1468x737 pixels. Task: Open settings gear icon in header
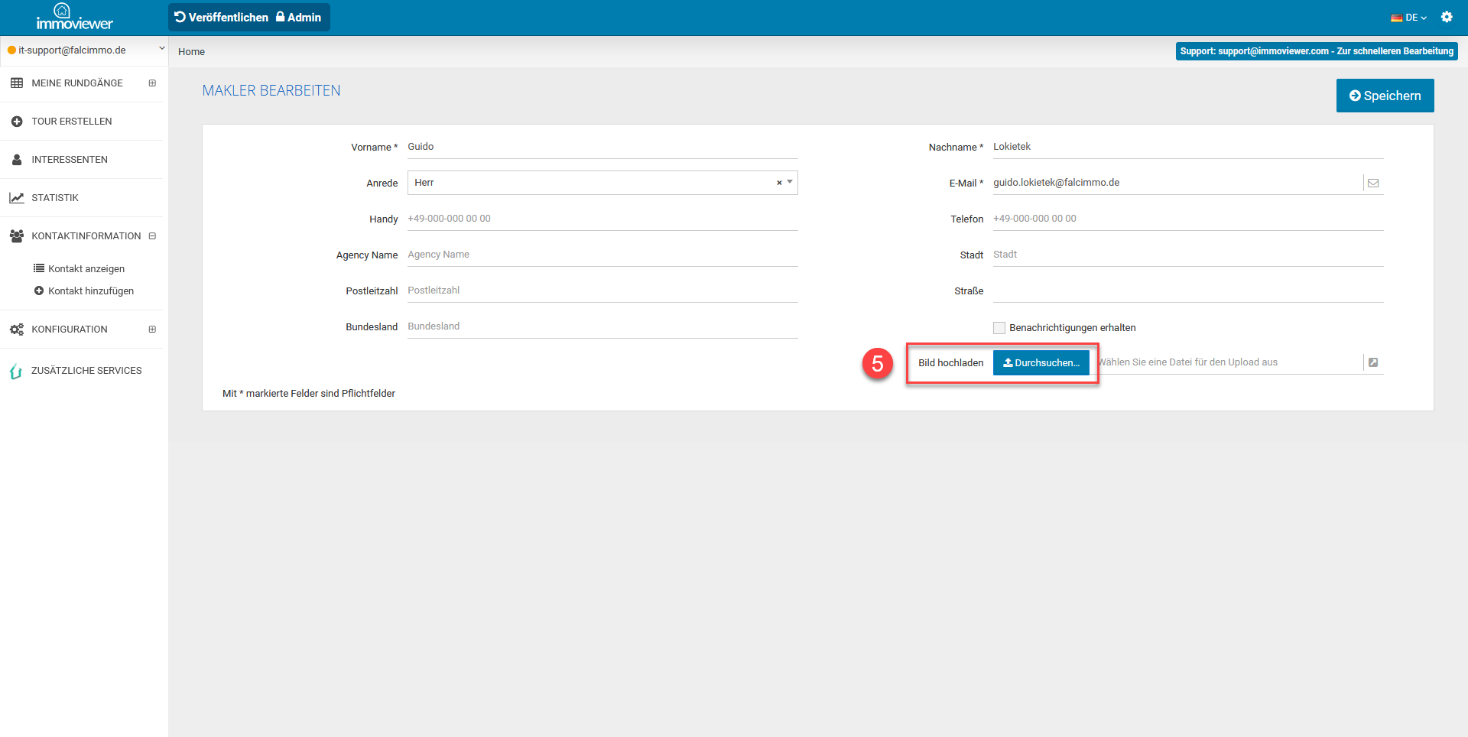pyautogui.click(x=1447, y=17)
